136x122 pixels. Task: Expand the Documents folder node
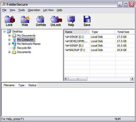coord(9,52)
